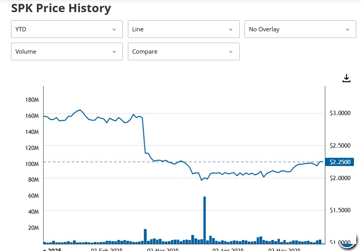Click the $1.5000 price axis label
361x251 pixels.
click(x=340, y=210)
